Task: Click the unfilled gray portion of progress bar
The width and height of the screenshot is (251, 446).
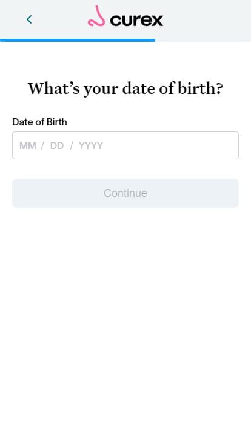Action: point(203,40)
